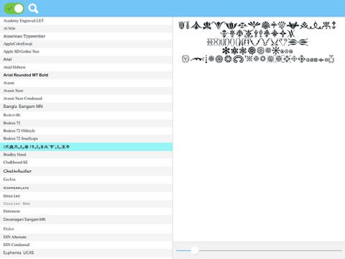Select Academy Engraved LET font
This screenshot has width=345, height=259.
(86, 21)
